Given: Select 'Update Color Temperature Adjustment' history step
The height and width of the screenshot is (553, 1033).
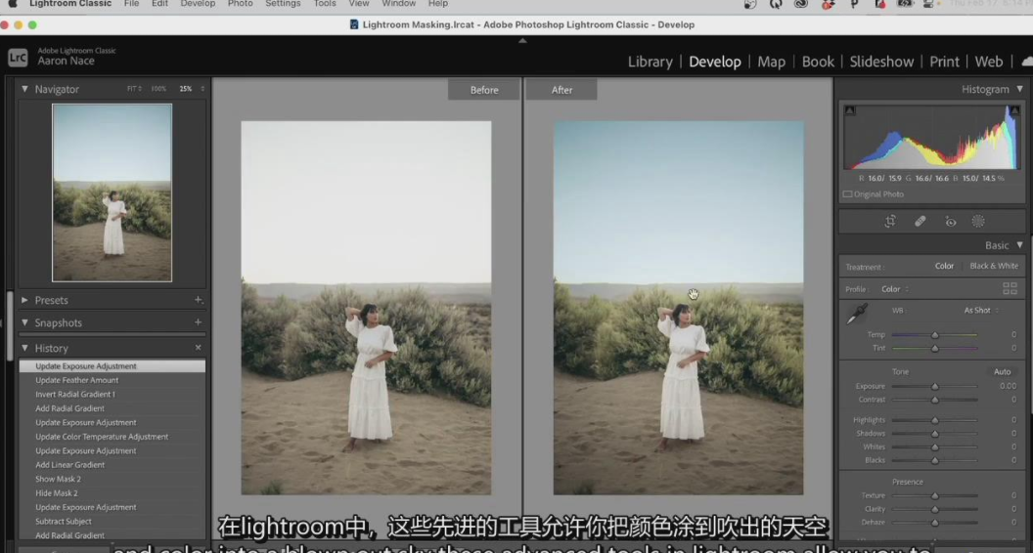Looking at the screenshot, I should (x=112, y=437).
